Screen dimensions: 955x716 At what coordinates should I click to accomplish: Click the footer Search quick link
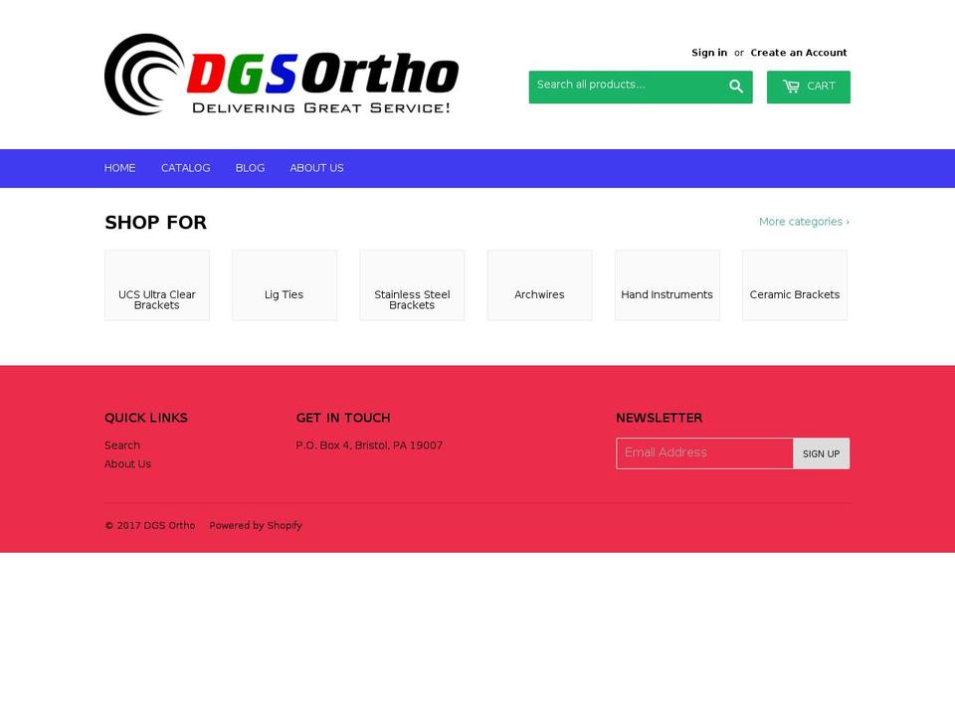[x=121, y=446]
